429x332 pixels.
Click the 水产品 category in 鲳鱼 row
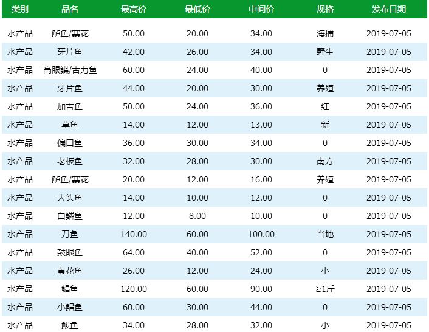pos(19,289)
